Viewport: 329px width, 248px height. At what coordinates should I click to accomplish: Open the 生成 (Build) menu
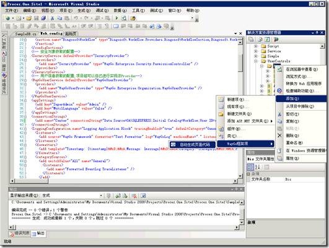84,11
